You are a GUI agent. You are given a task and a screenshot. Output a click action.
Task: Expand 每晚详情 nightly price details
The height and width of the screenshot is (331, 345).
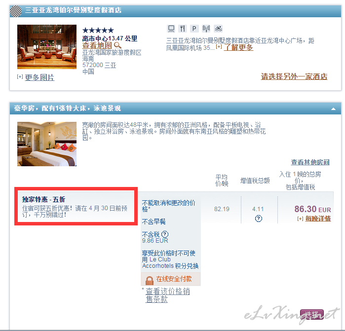pyautogui.click(x=318, y=219)
